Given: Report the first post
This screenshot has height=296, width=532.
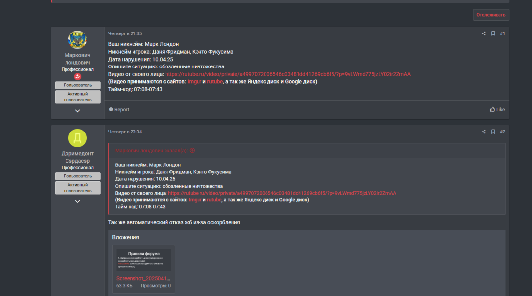Looking at the screenshot, I should [119, 109].
